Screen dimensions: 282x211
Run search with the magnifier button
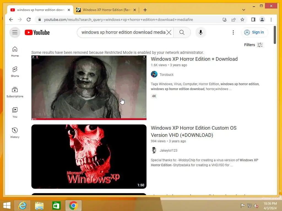(x=182, y=32)
